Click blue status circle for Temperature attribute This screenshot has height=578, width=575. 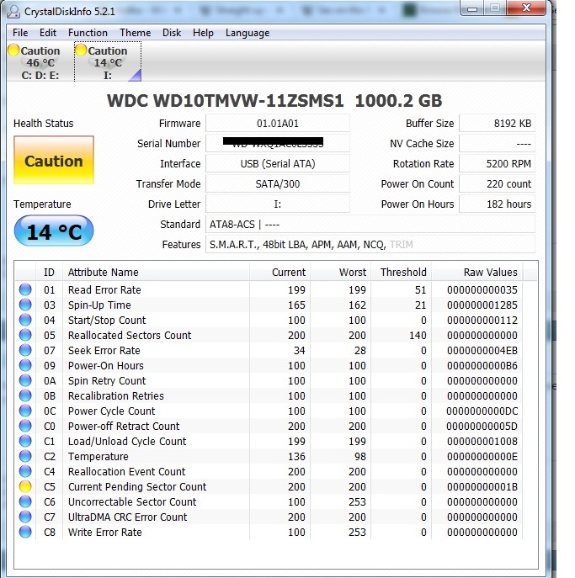pos(25,457)
